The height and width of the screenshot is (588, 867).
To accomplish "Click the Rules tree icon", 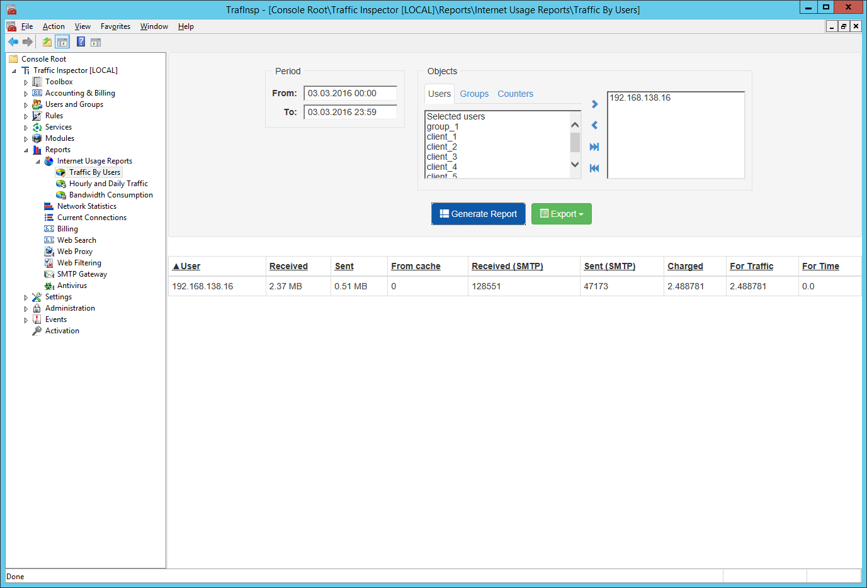I will tap(37, 116).
